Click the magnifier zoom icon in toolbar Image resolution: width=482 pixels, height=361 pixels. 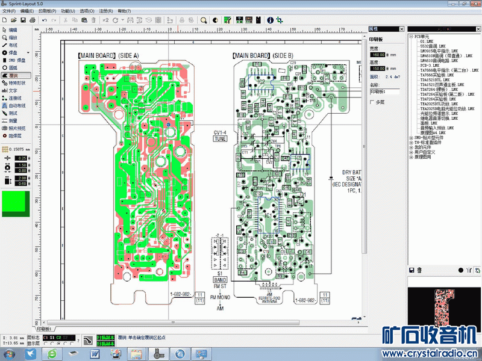tap(204, 20)
